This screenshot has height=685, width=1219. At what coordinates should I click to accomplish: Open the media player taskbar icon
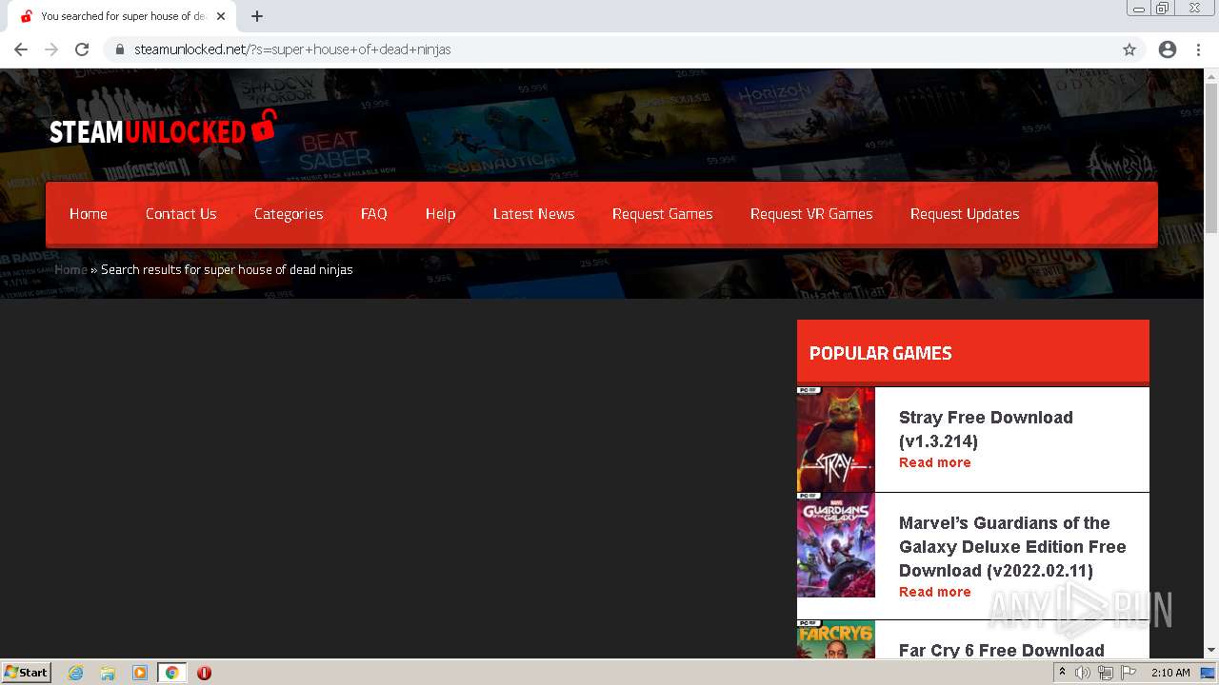click(140, 673)
